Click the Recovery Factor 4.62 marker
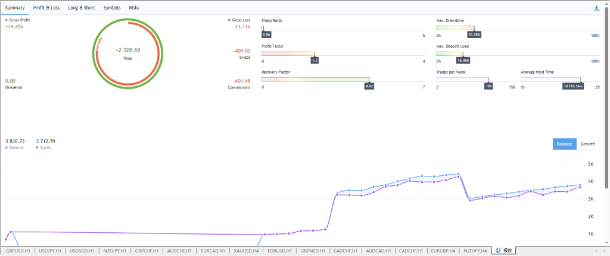The width and height of the screenshot is (610, 256). click(x=369, y=86)
